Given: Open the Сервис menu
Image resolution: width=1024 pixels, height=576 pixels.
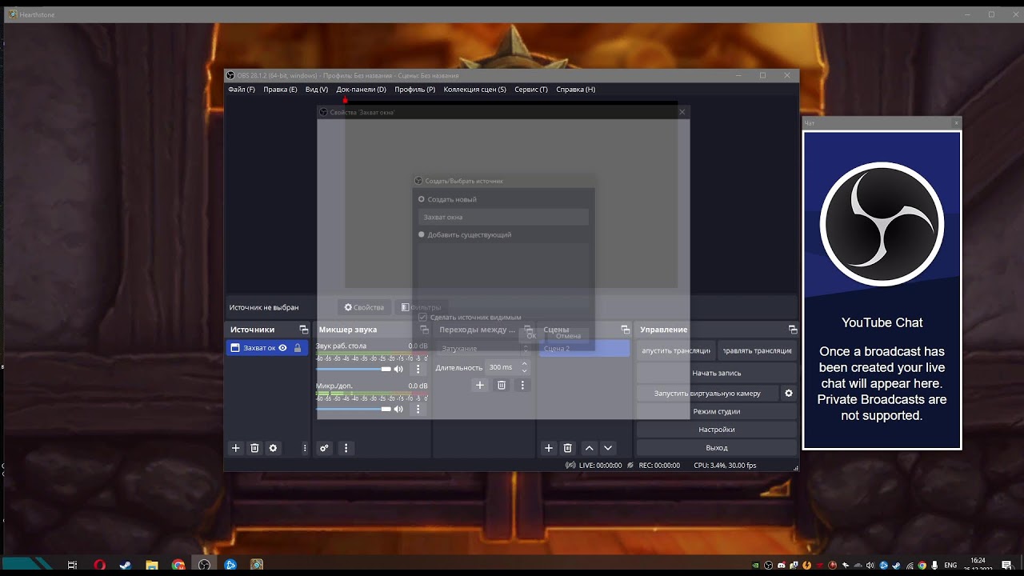Looking at the screenshot, I should pos(531,90).
